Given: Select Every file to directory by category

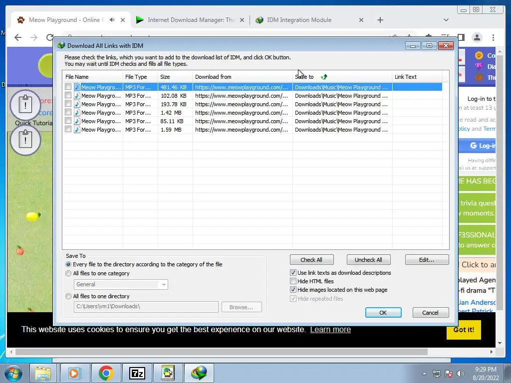Looking at the screenshot, I should click(68, 264).
